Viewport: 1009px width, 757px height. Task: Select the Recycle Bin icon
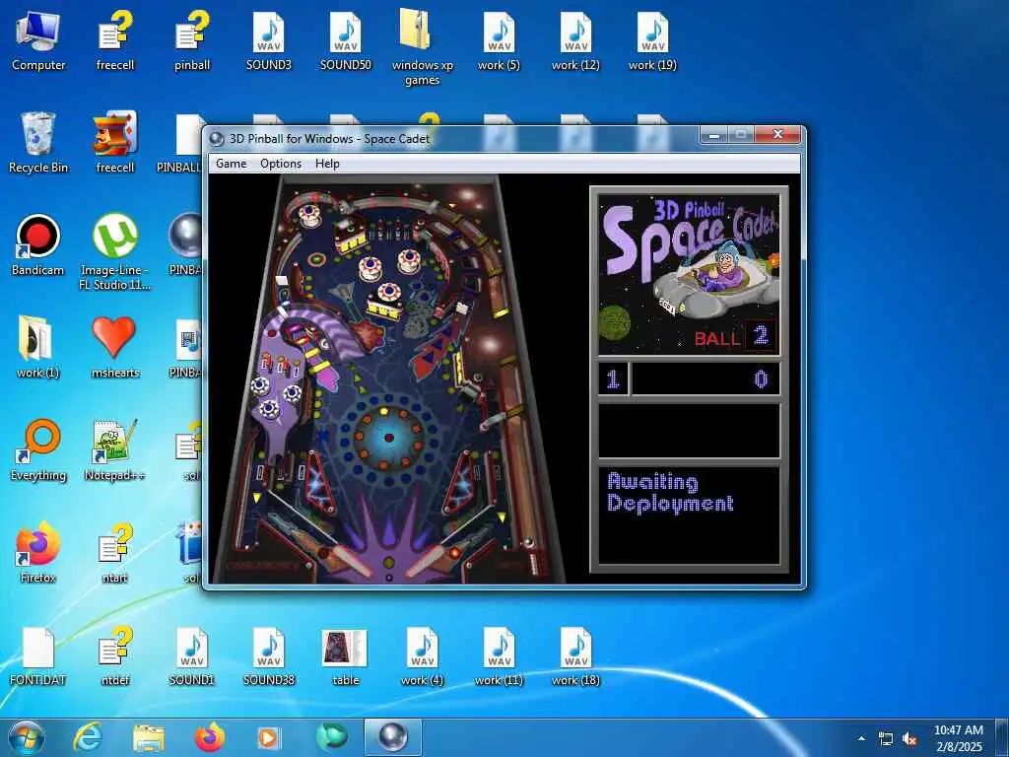click(38, 143)
